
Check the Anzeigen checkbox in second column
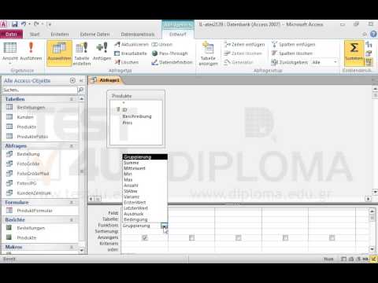tap(192, 237)
